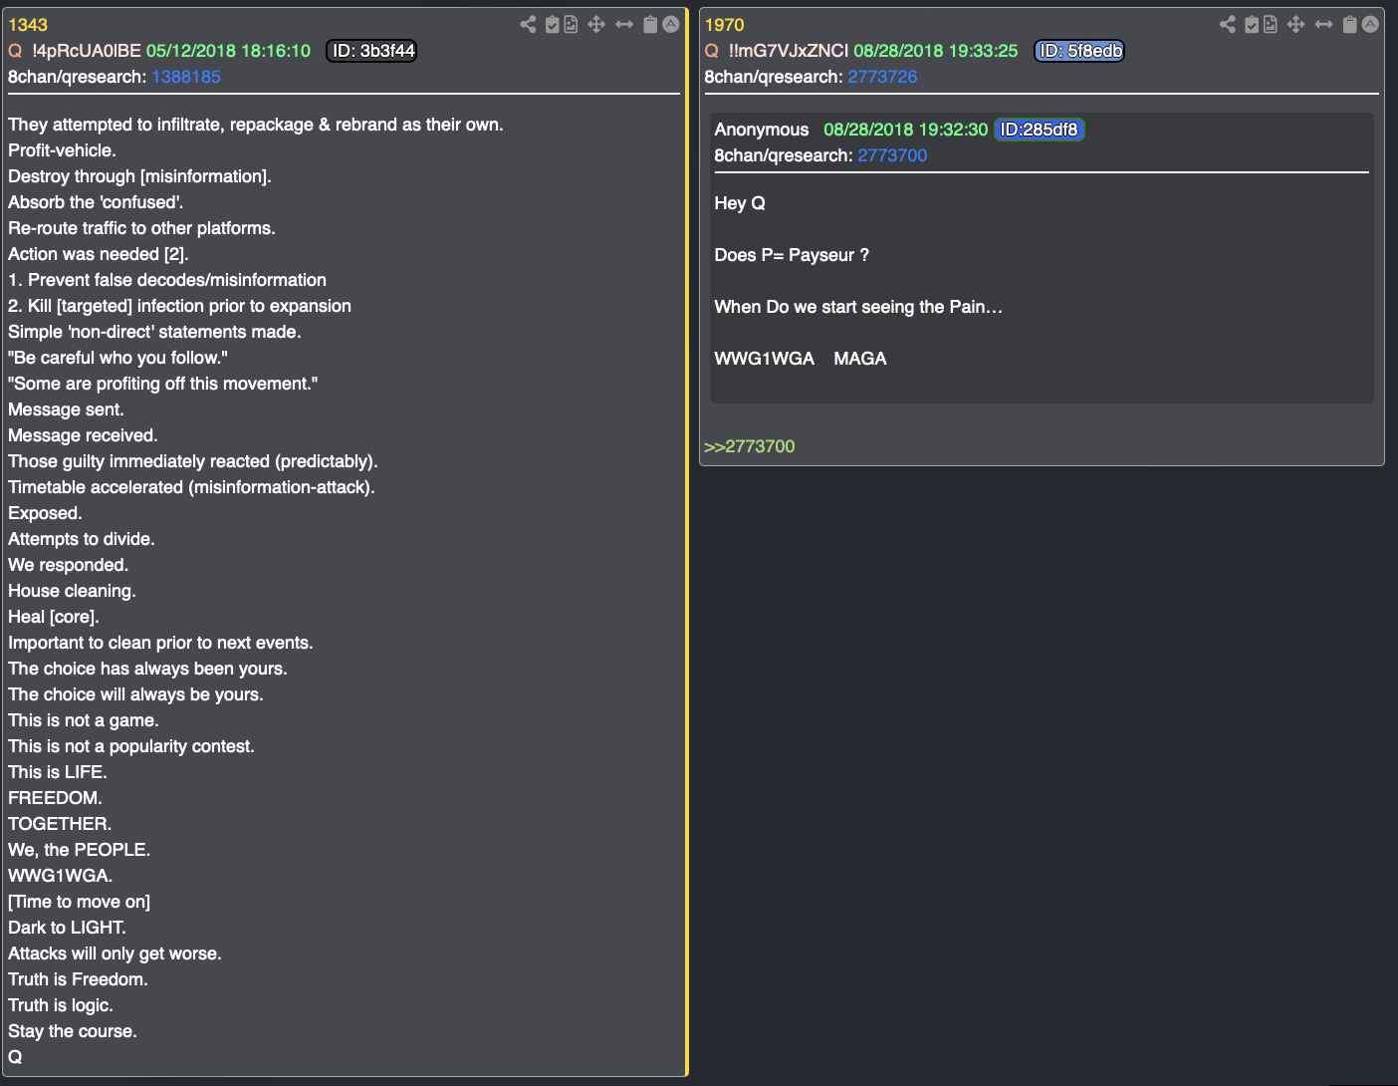Click timestamp 08/28/2018 19:32:30

tap(905, 130)
